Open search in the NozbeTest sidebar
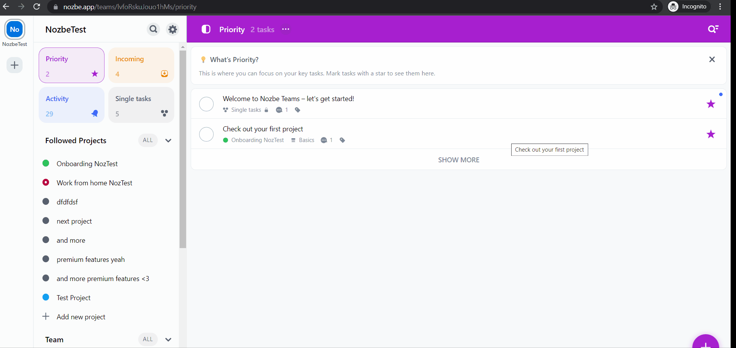Image resolution: width=736 pixels, height=348 pixels. click(x=154, y=29)
